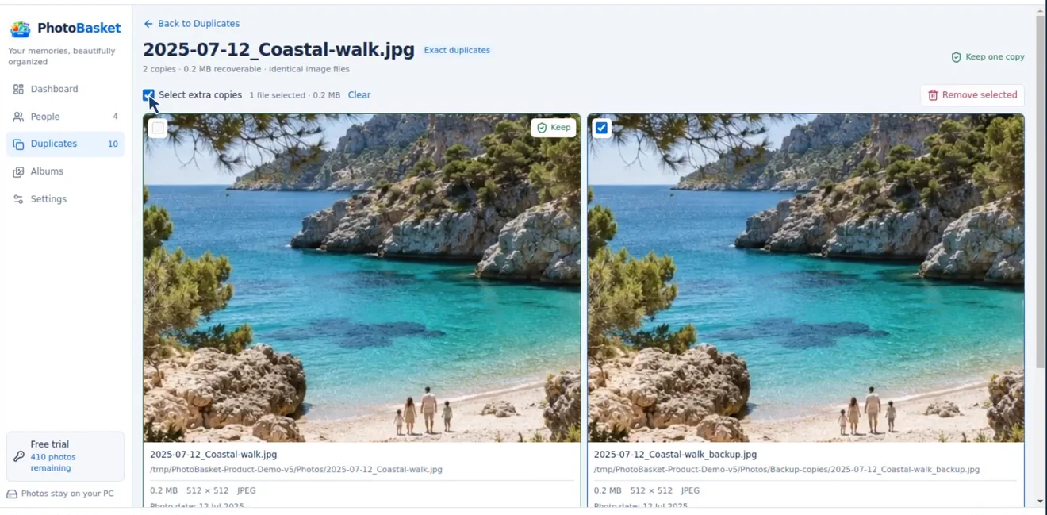Screen dimensions: 1047x515
Task: Uncheck Select extra copies checkbox
Action: [148, 95]
